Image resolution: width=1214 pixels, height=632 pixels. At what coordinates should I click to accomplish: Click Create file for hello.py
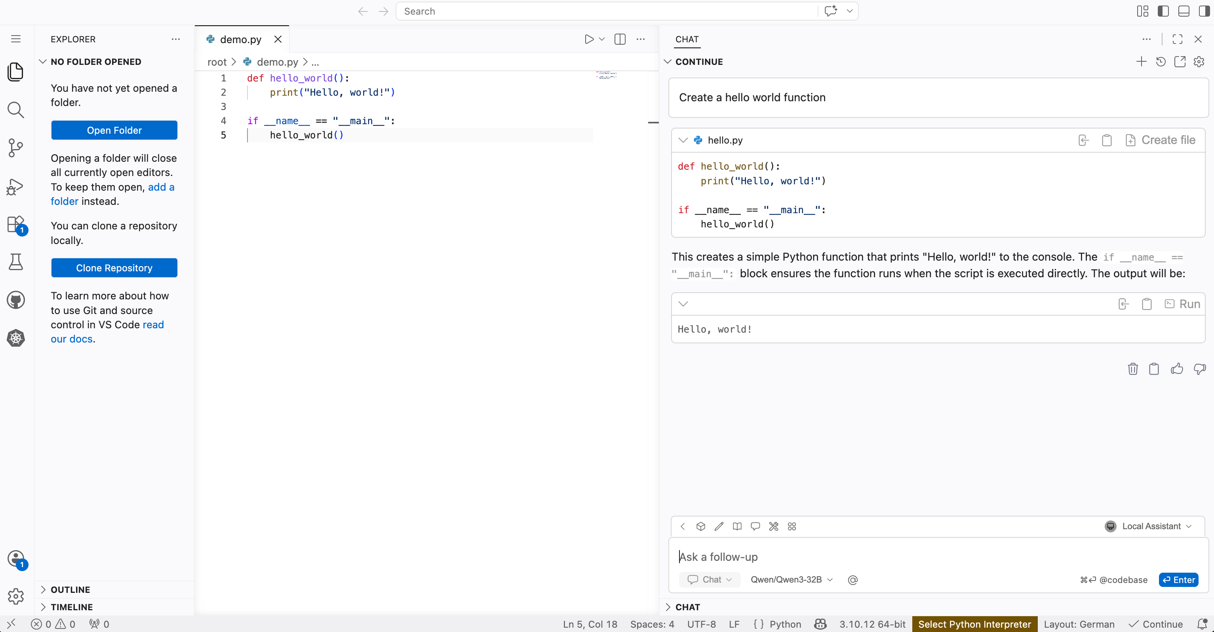click(x=1160, y=140)
